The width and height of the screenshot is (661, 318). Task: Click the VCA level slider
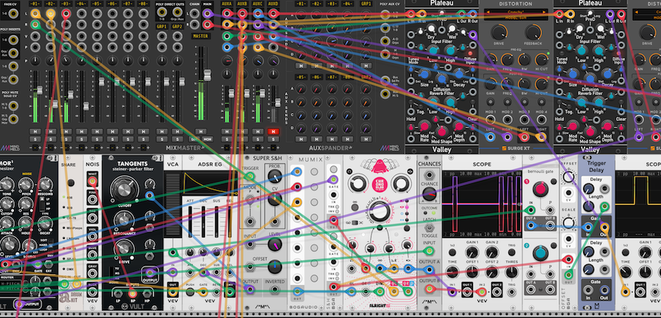point(172,206)
